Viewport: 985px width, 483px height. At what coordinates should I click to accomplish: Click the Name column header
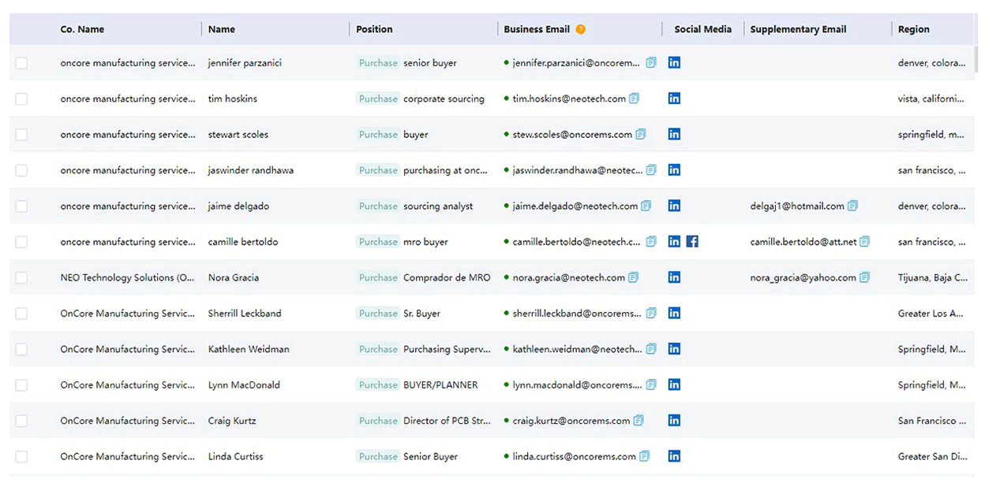tap(222, 29)
